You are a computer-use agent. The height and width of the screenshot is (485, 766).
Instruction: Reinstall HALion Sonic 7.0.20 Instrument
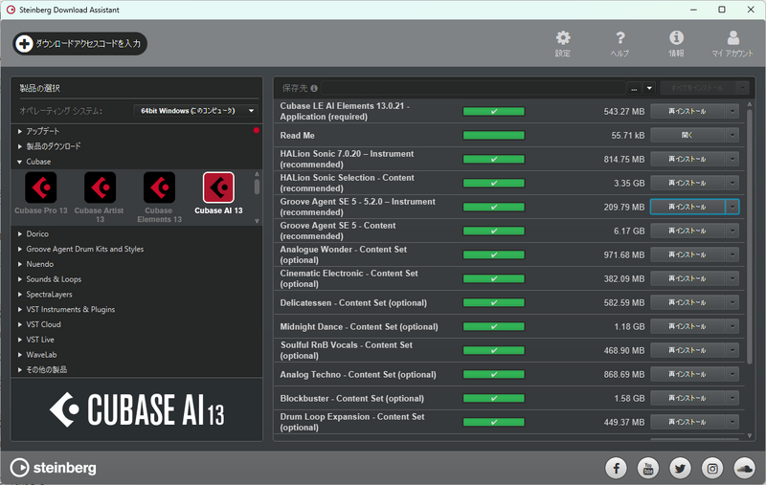(x=687, y=159)
